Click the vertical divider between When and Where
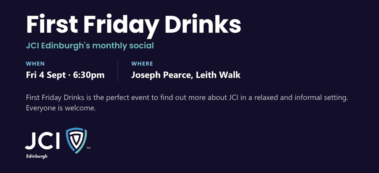Screen dimensions: 379x173 click(x=118, y=71)
